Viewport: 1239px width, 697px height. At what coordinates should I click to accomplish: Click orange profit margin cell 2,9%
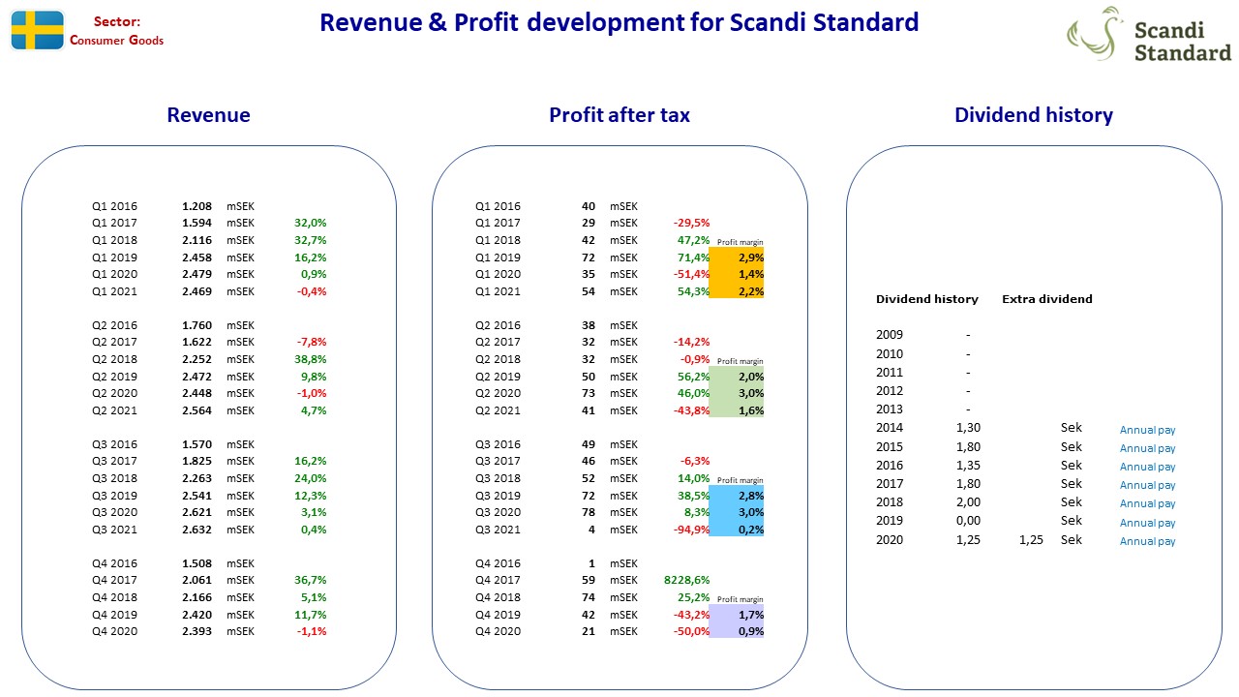pos(737,258)
